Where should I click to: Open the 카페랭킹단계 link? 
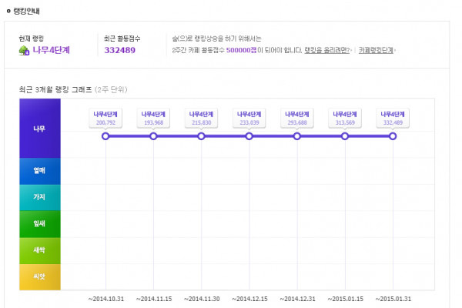click(x=376, y=50)
